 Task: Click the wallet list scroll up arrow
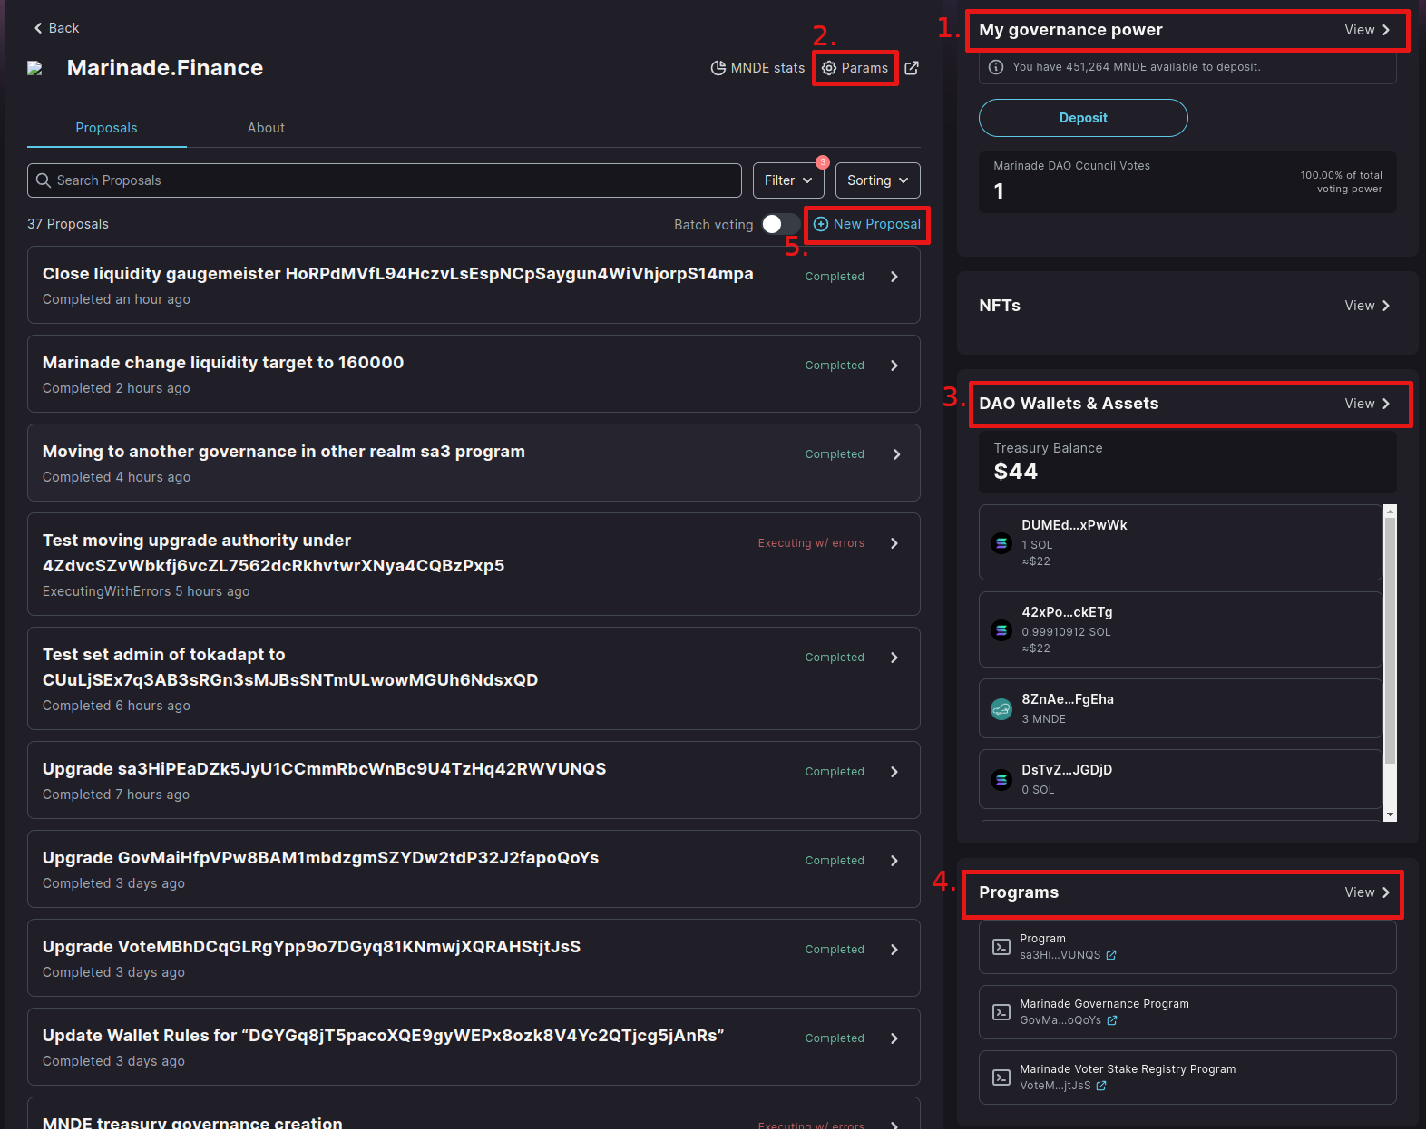tap(1390, 512)
